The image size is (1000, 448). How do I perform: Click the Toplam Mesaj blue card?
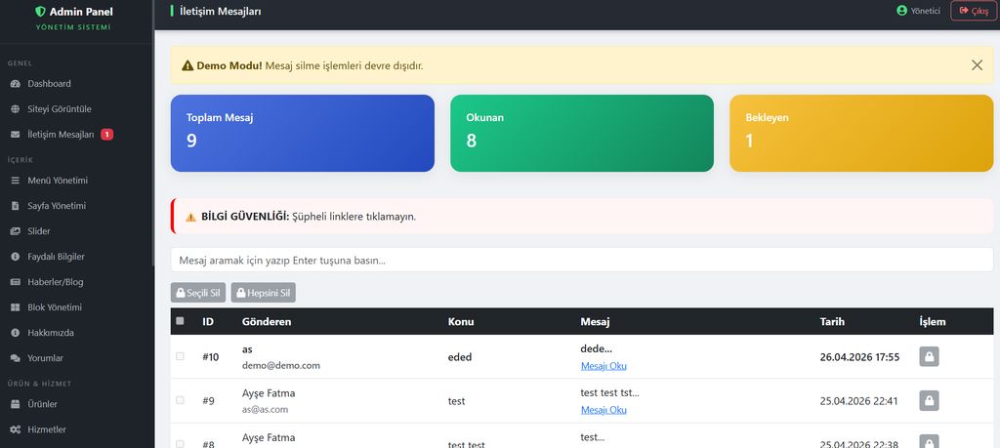(303, 133)
